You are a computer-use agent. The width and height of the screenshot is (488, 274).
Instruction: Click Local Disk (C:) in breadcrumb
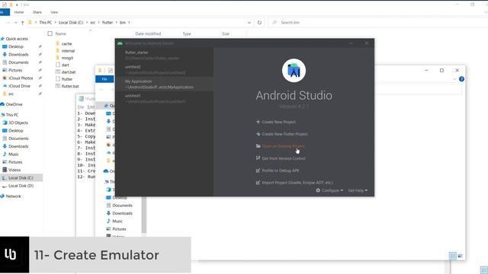[x=71, y=22]
